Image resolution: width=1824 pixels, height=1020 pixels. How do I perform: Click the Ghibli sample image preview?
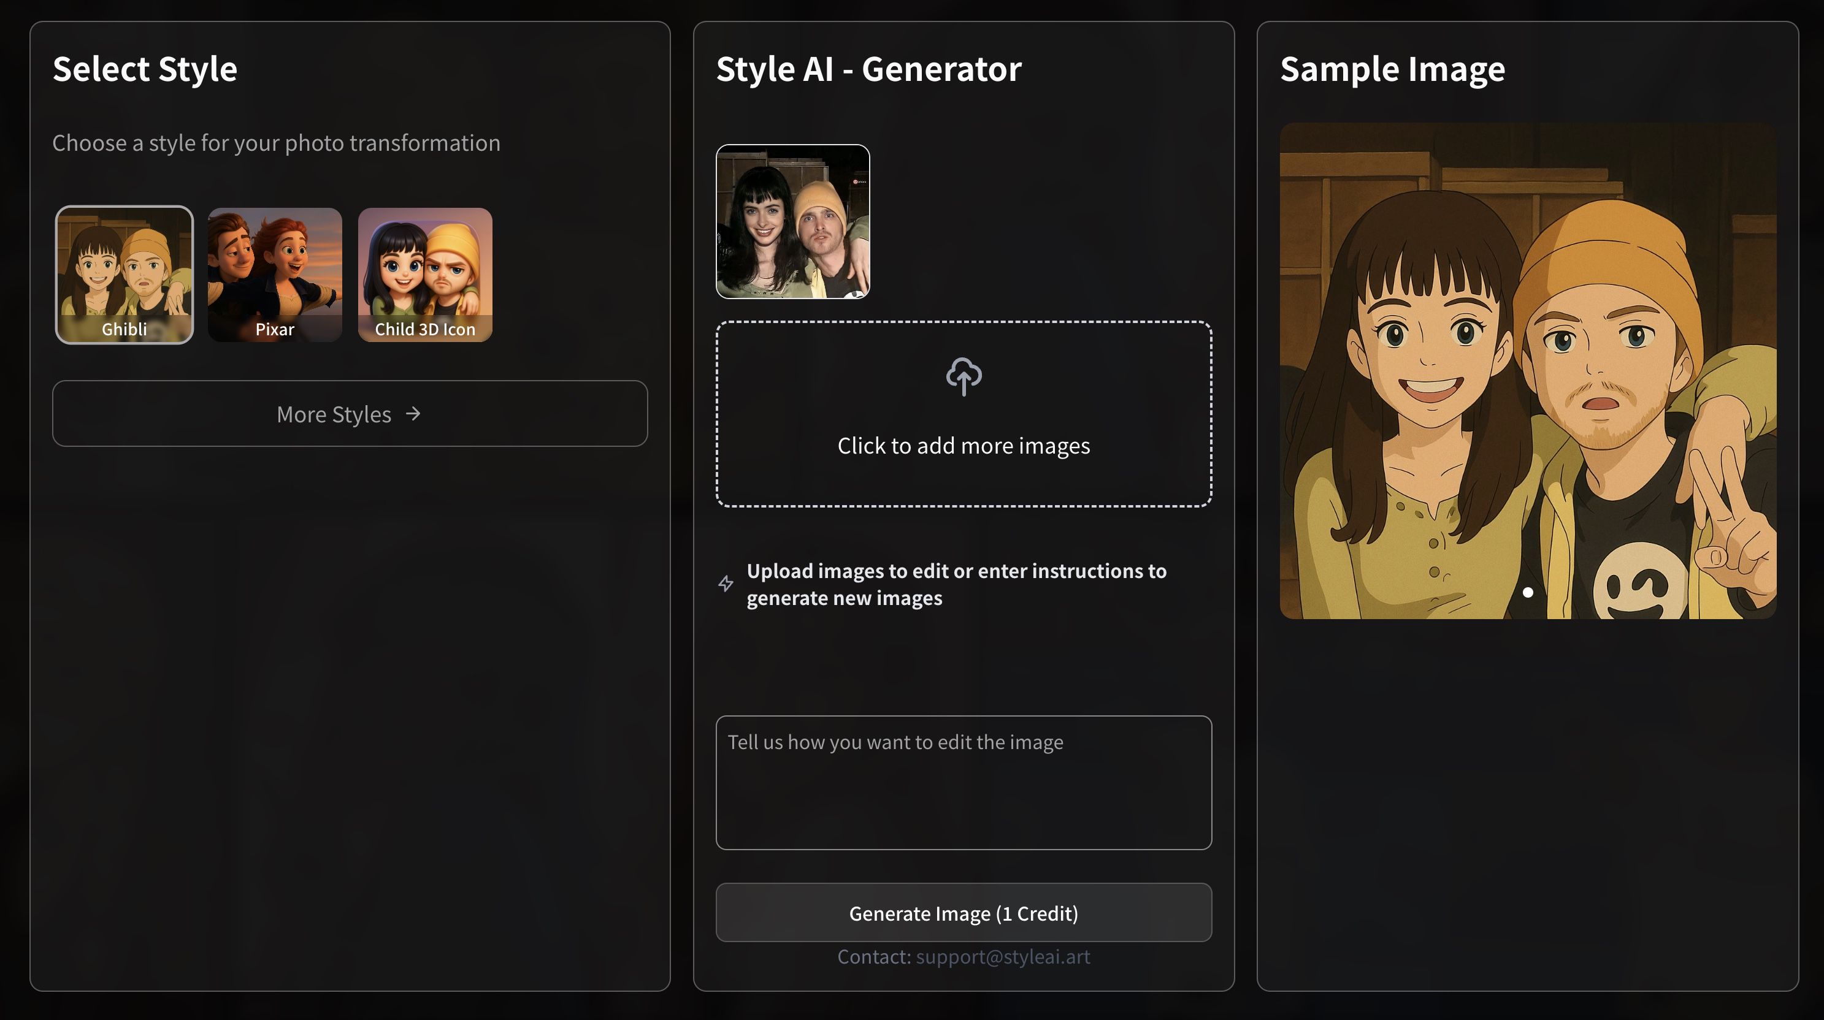click(x=1527, y=370)
